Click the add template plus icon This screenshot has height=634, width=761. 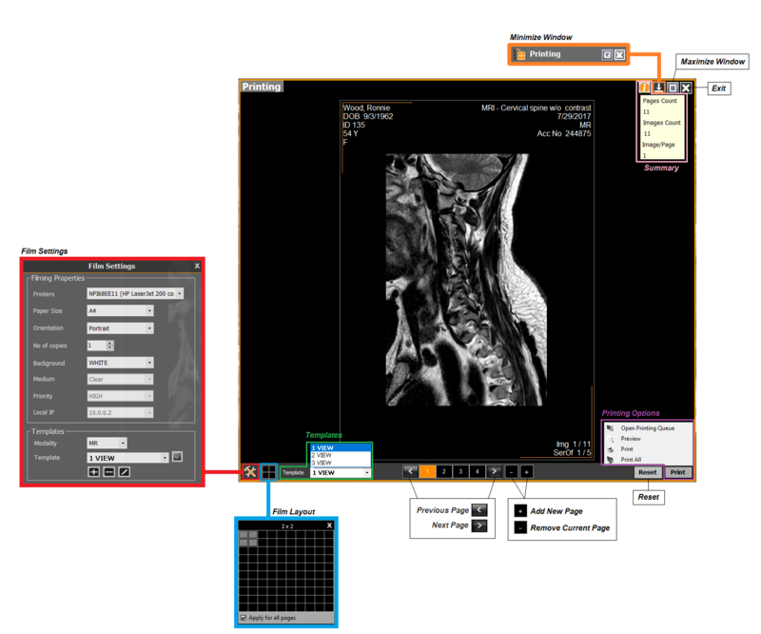click(x=93, y=471)
